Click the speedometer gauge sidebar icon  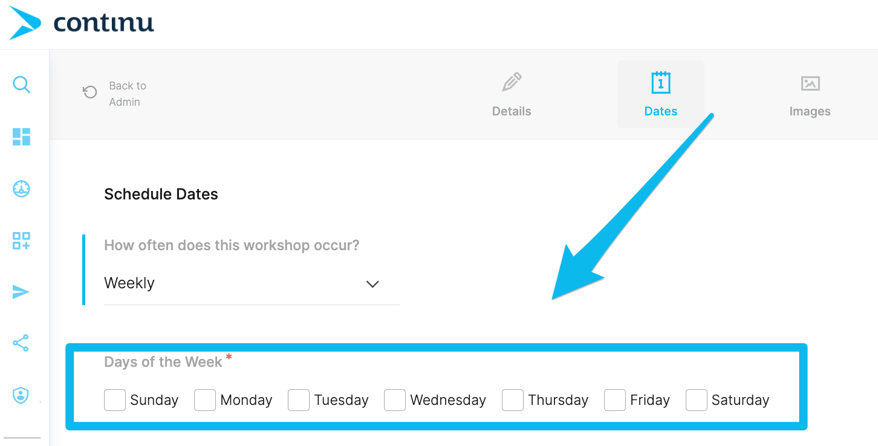(x=21, y=189)
